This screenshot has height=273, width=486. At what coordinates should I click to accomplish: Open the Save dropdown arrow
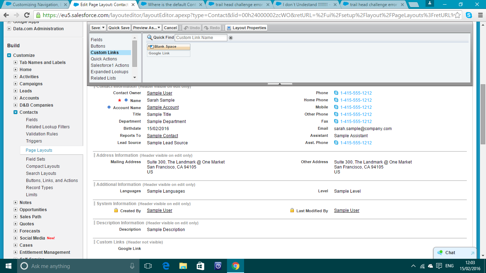[104, 28]
